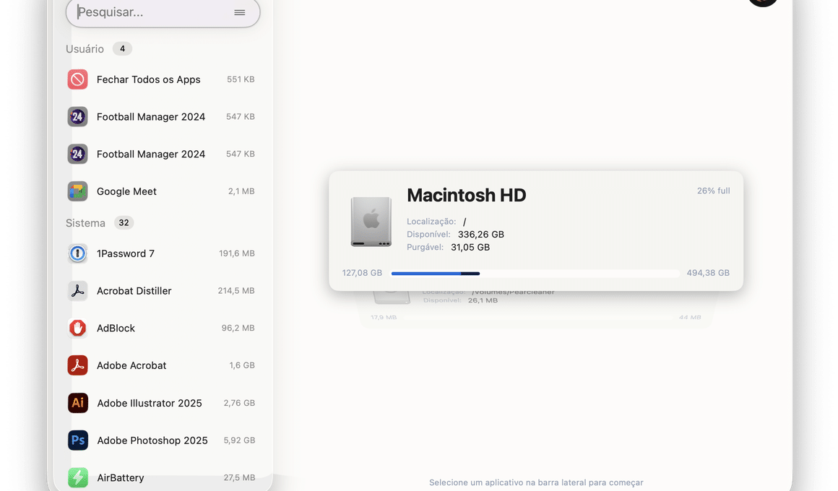Image resolution: width=838 pixels, height=491 pixels.
Task: Click the Acrobat Distiller icon
Action: 77,291
